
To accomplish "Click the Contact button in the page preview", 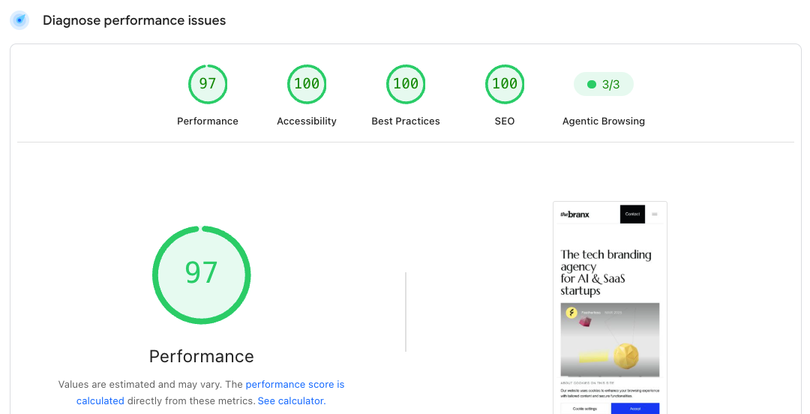I will pyautogui.click(x=632, y=214).
